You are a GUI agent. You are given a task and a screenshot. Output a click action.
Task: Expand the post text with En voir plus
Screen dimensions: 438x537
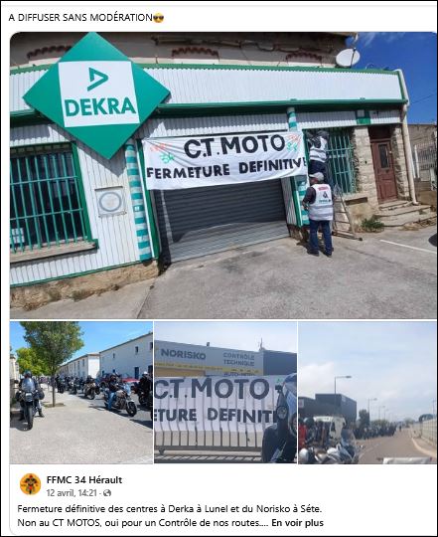[x=297, y=523]
